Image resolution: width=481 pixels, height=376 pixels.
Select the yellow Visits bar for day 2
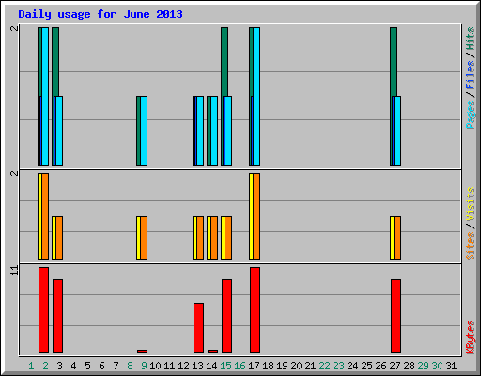point(39,216)
